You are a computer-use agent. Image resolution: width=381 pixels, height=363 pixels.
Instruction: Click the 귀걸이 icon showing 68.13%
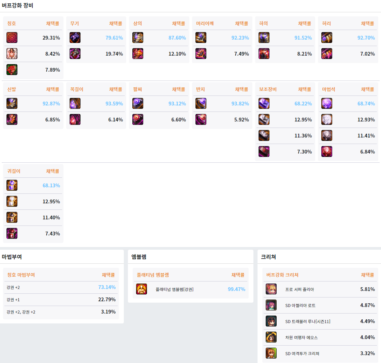tap(12, 185)
